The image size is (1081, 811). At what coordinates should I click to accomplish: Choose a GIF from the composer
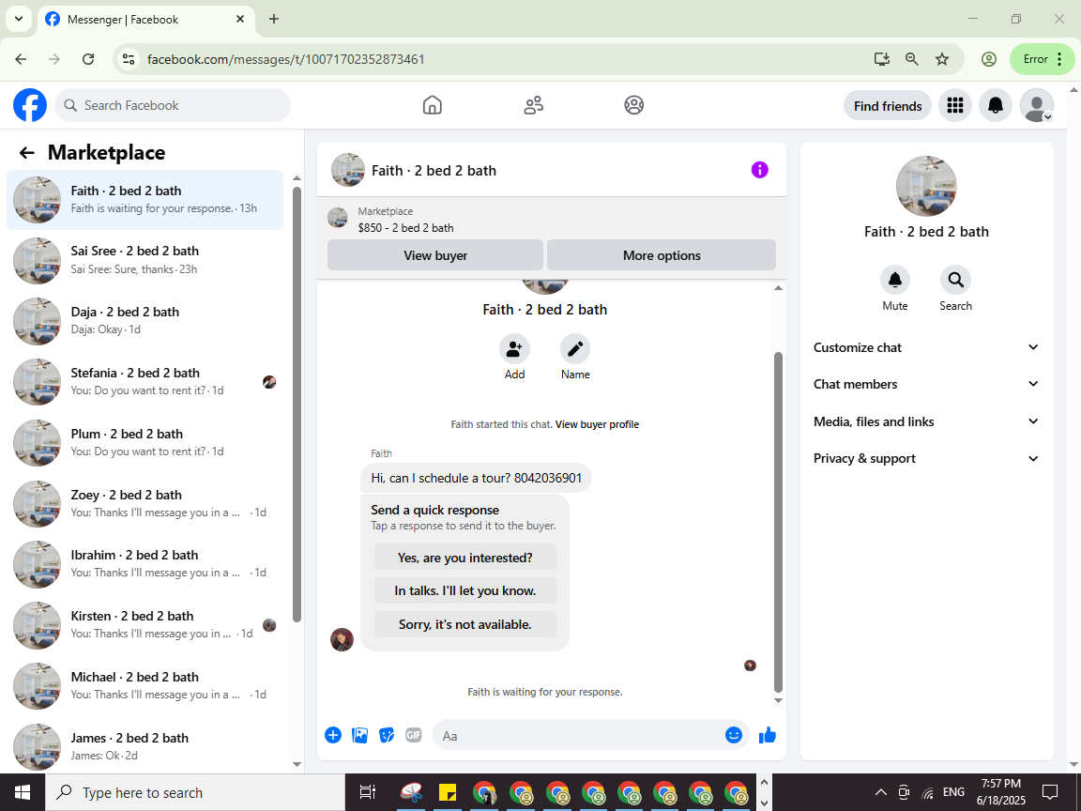414,735
